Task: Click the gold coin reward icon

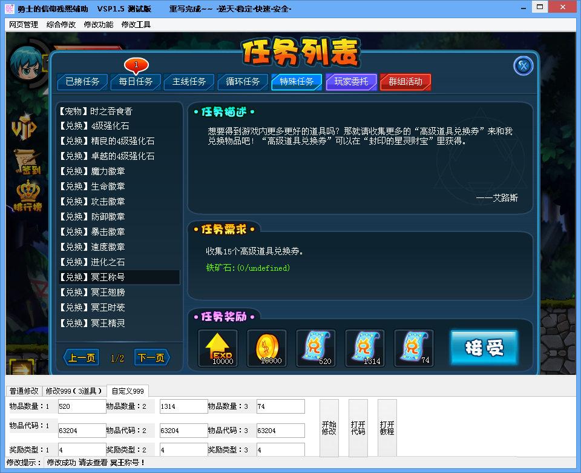Action: tap(267, 348)
